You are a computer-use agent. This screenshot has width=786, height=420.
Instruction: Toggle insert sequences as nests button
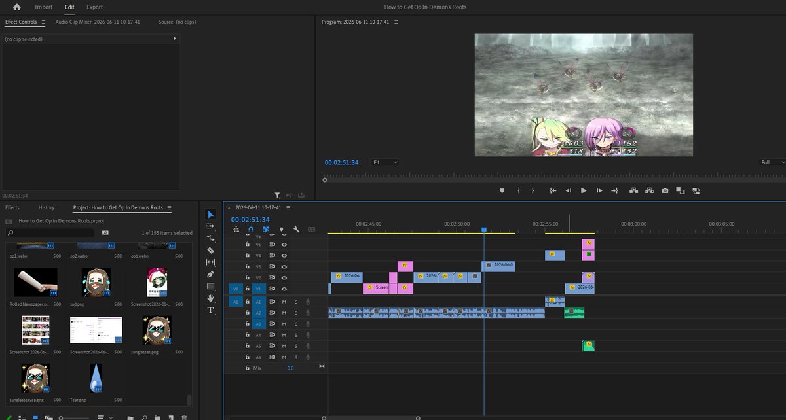pyautogui.click(x=236, y=230)
